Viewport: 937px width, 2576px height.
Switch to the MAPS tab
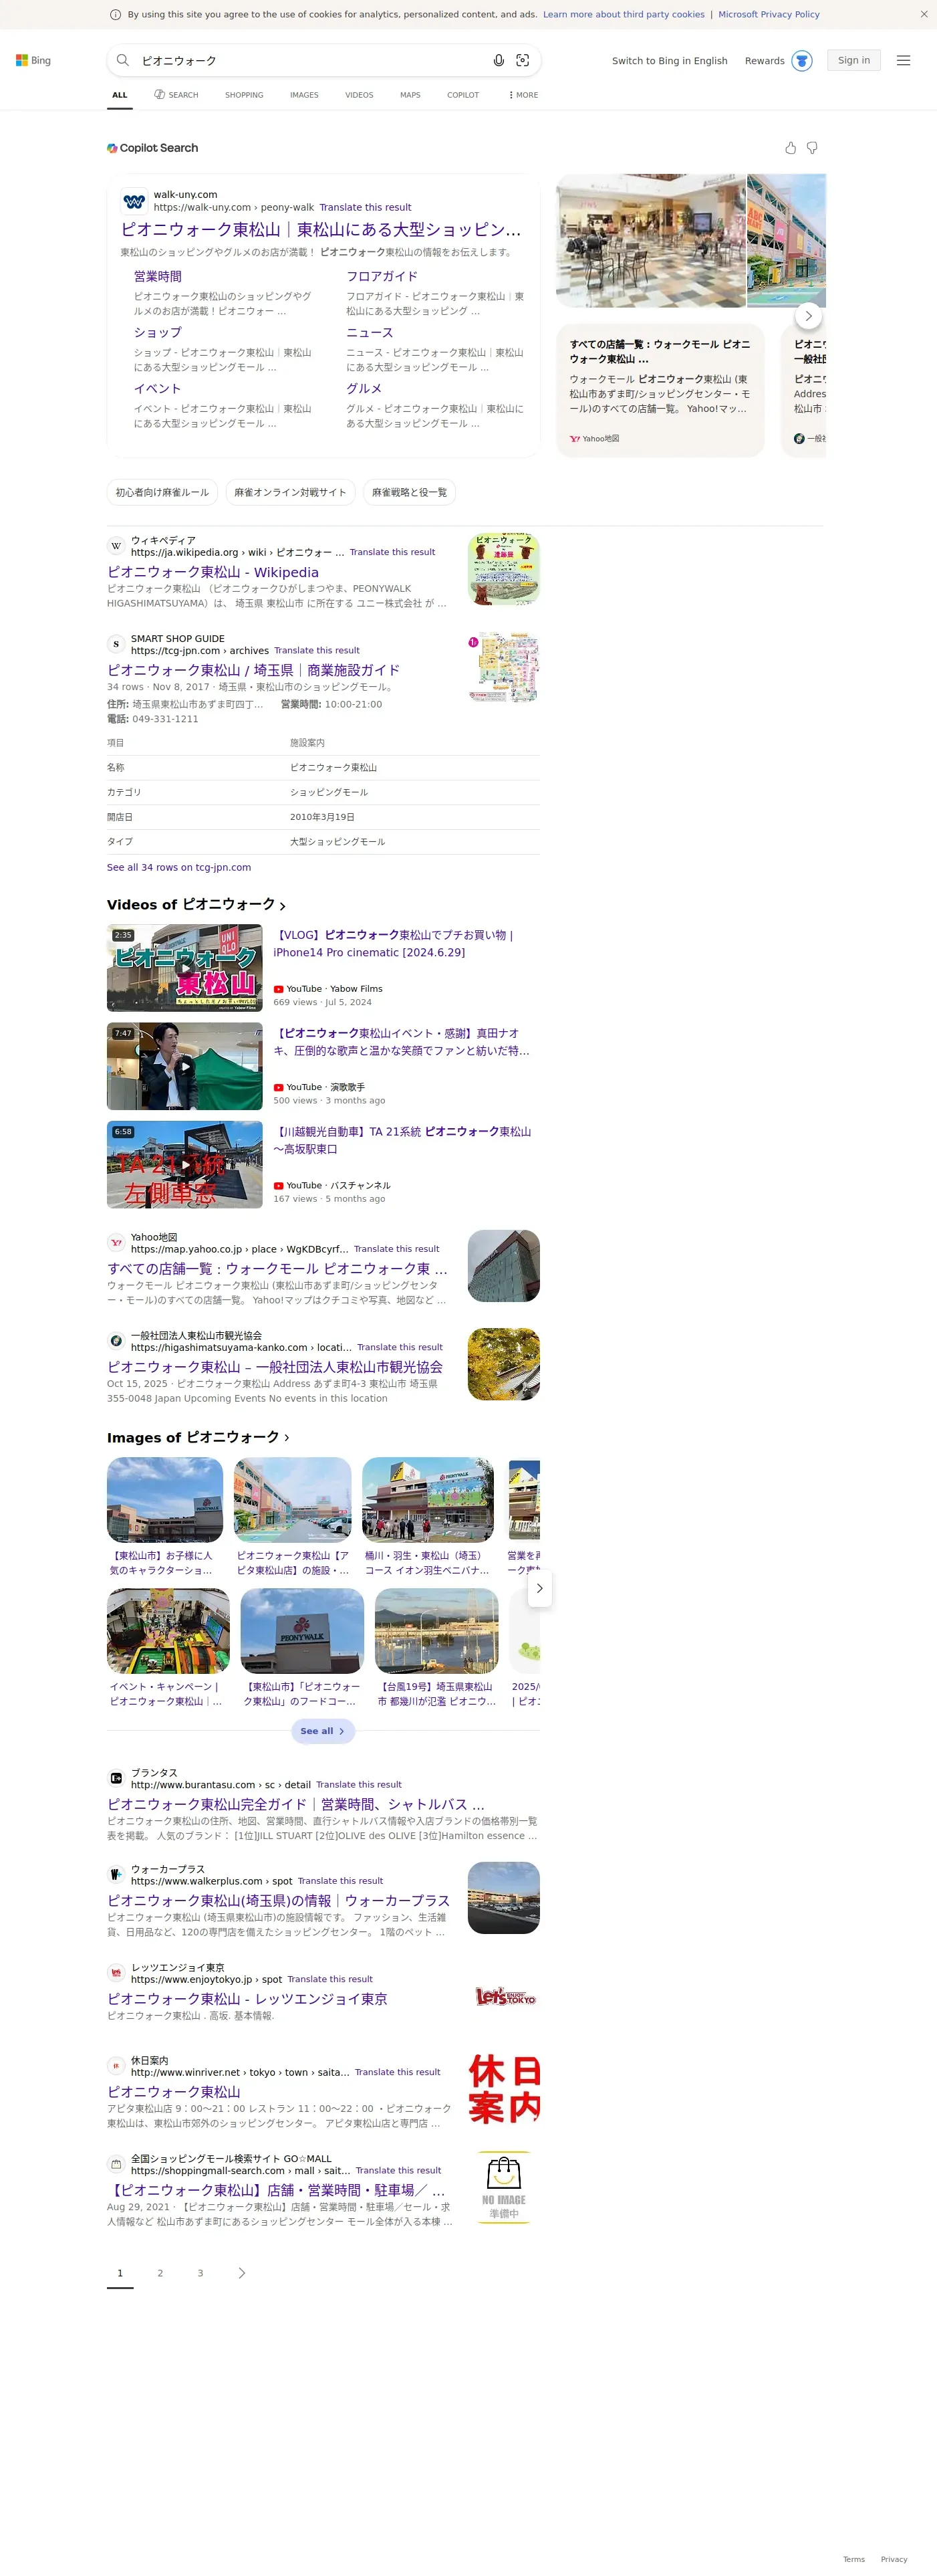410,95
